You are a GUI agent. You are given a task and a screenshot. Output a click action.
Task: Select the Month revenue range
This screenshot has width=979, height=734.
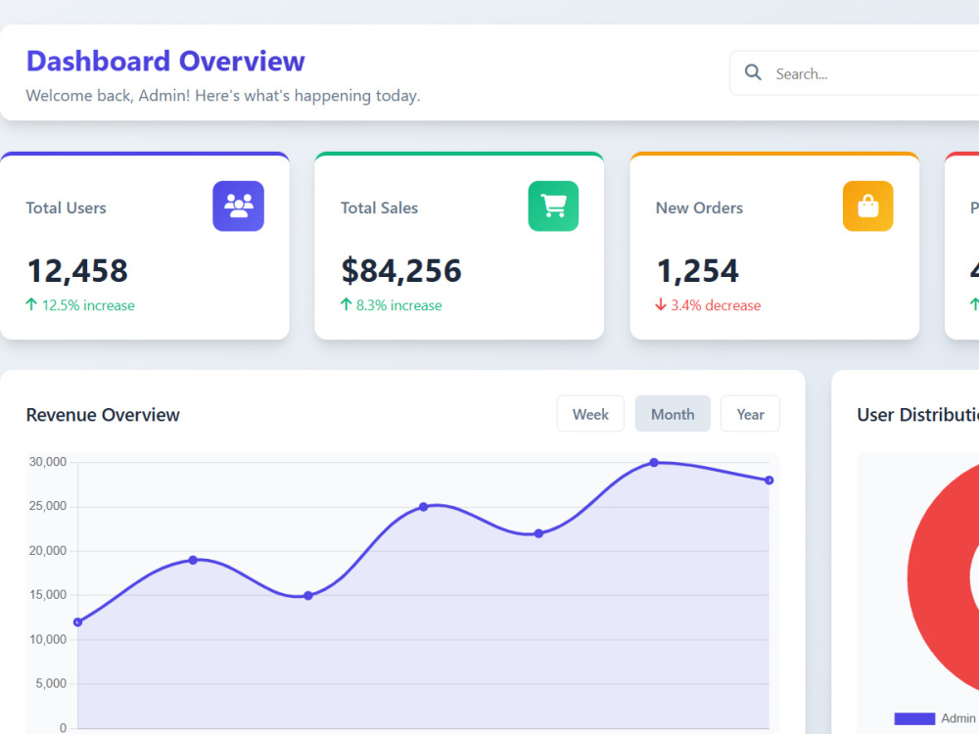[x=673, y=414]
